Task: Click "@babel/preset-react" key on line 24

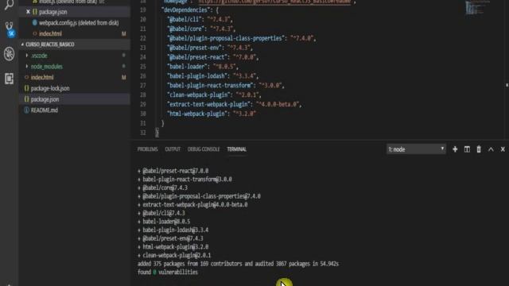Action: point(197,57)
